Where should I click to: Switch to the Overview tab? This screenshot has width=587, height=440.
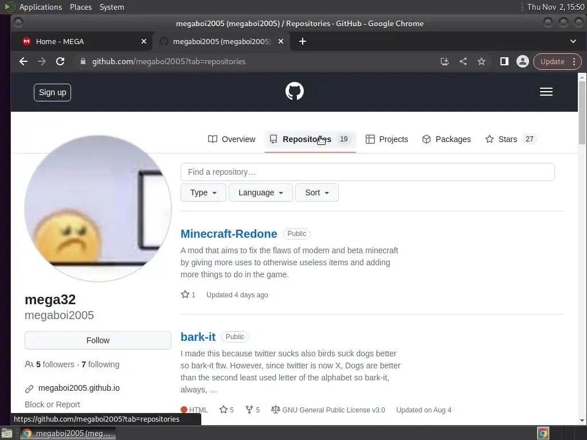pos(232,139)
